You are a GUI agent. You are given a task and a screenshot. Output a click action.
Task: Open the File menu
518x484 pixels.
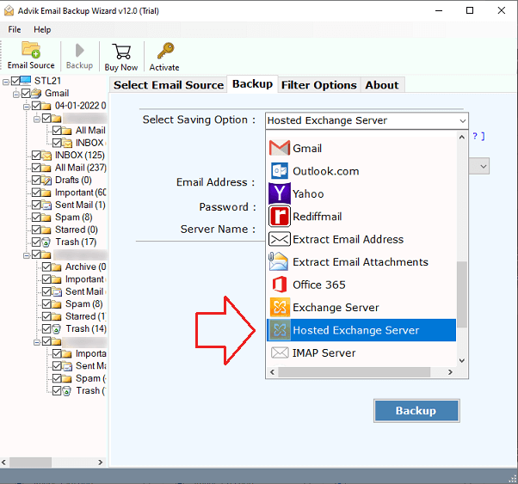15,30
